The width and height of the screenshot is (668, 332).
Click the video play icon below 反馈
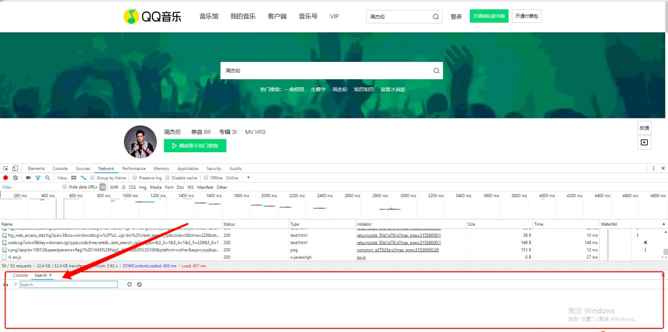[x=644, y=142]
